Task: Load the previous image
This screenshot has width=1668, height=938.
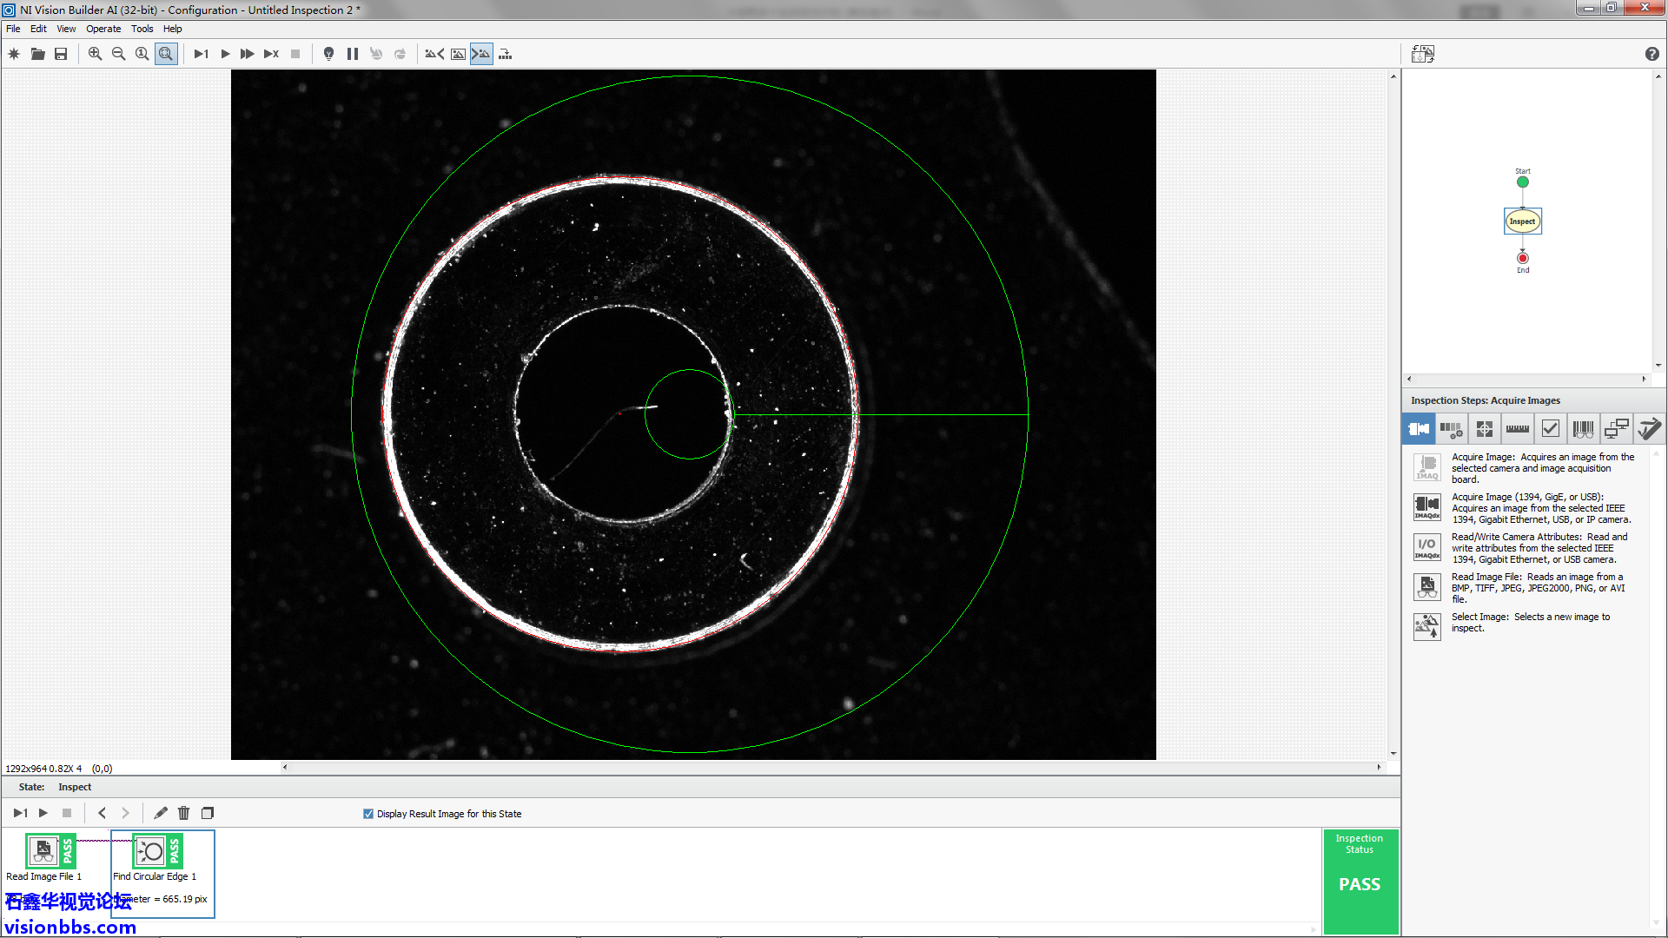Action: pos(433,54)
